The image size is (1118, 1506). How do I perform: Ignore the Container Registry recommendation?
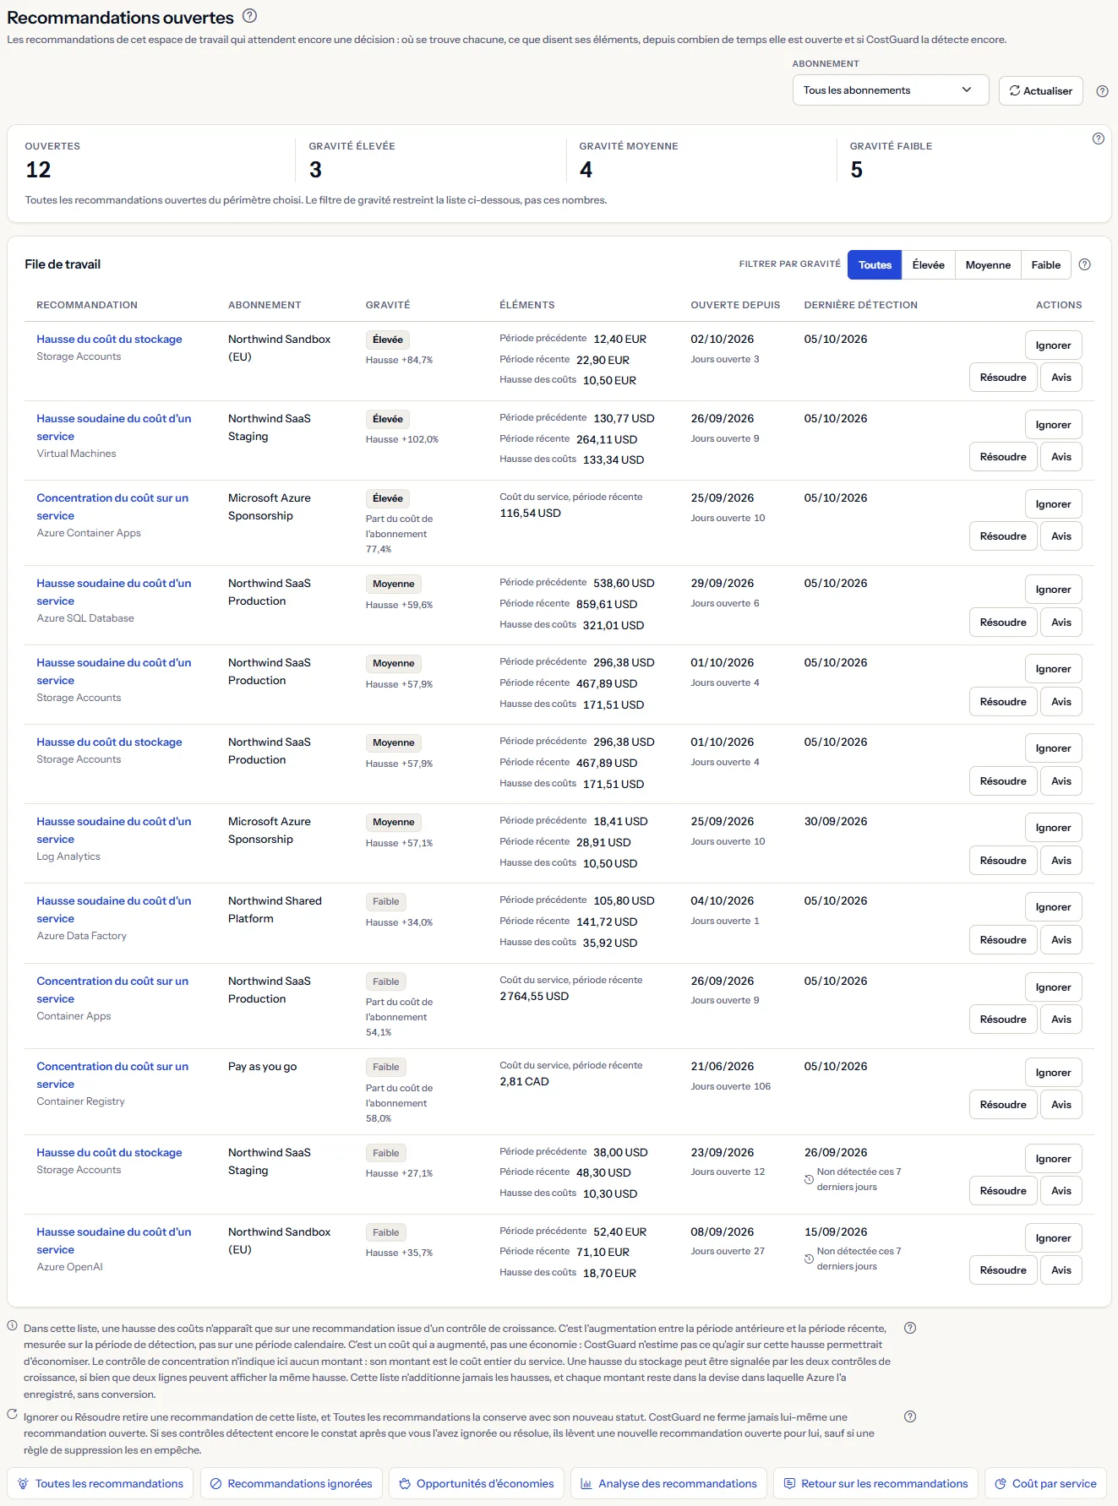click(x=1053, y=1073)
